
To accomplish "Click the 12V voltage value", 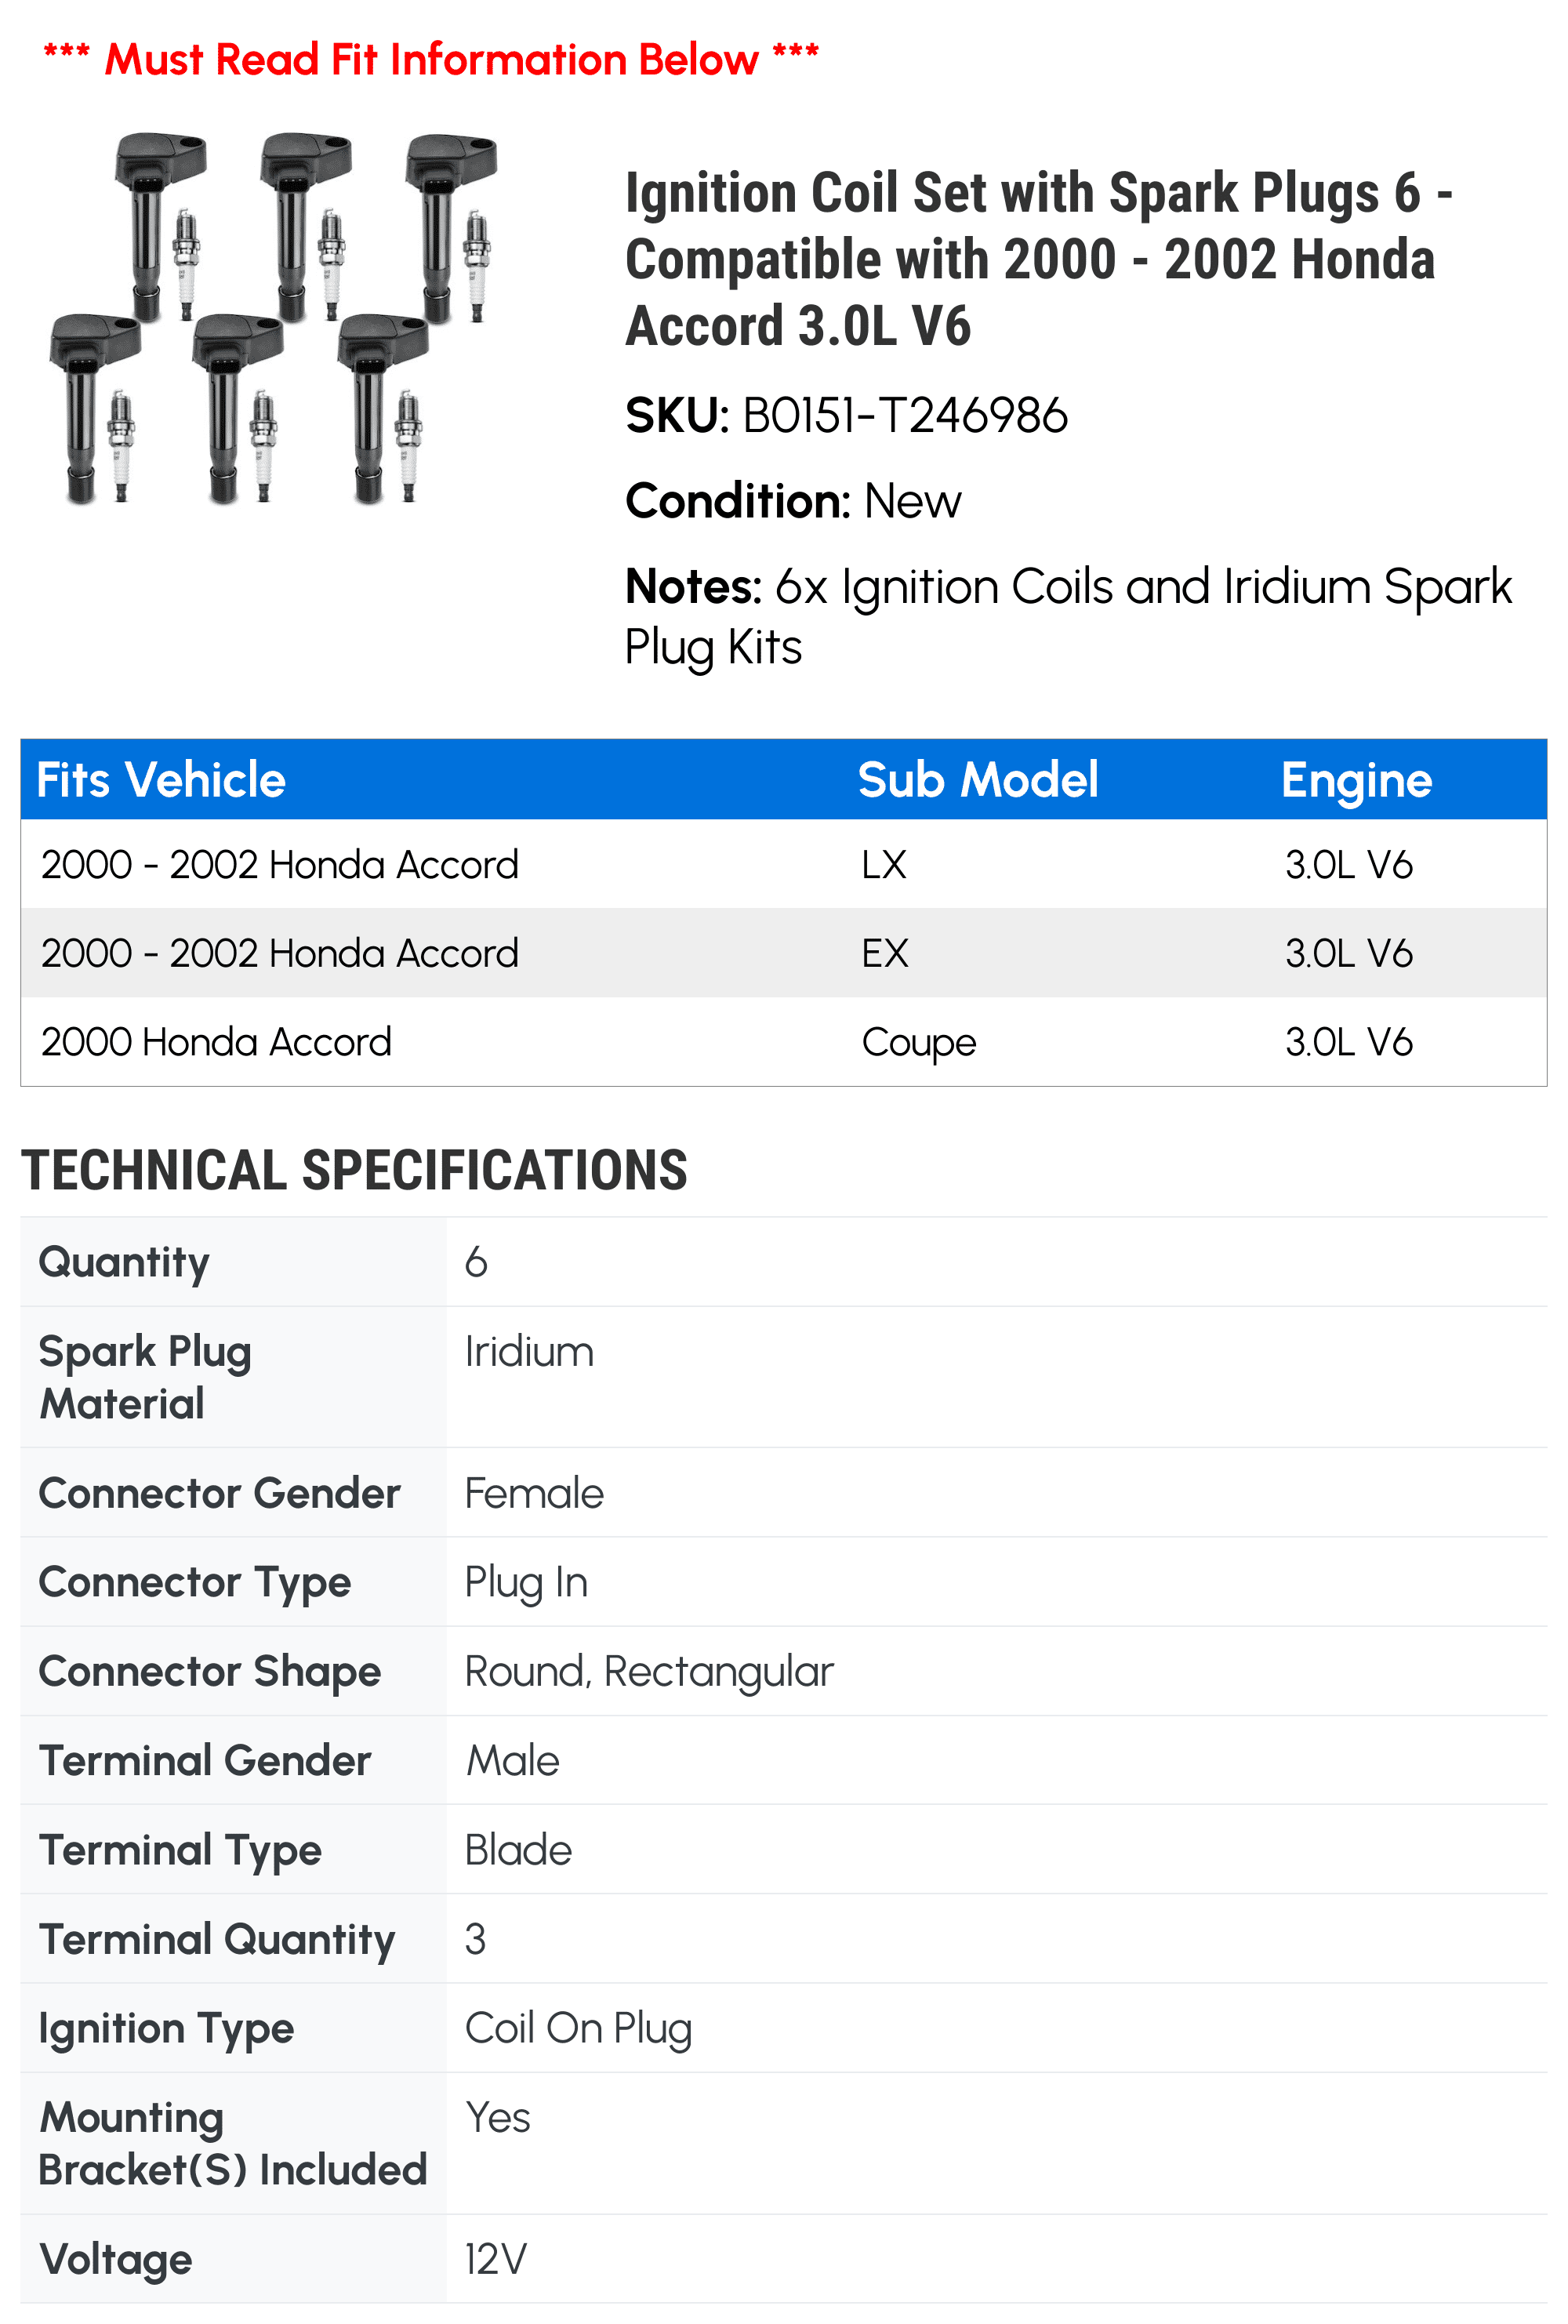I will tap(496, 2259).
